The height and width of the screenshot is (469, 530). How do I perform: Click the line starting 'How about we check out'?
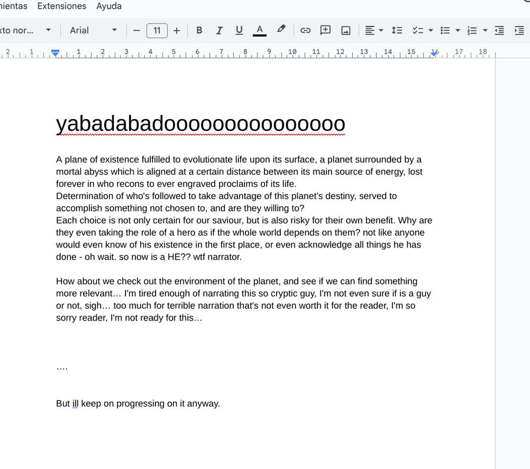point(237,281)
